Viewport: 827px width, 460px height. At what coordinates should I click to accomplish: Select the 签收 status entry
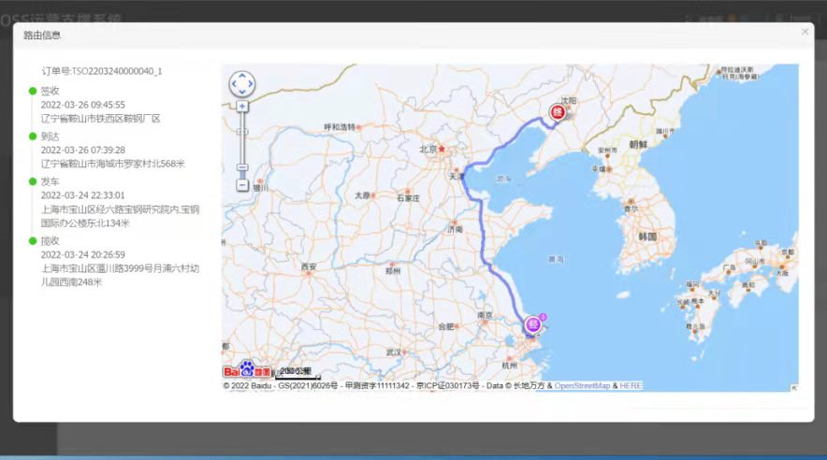click(x=51, y=91)
